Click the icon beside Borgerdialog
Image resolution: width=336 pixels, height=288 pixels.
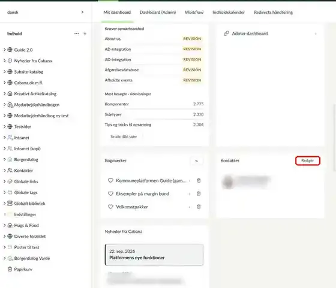click(x=10, y=159)
